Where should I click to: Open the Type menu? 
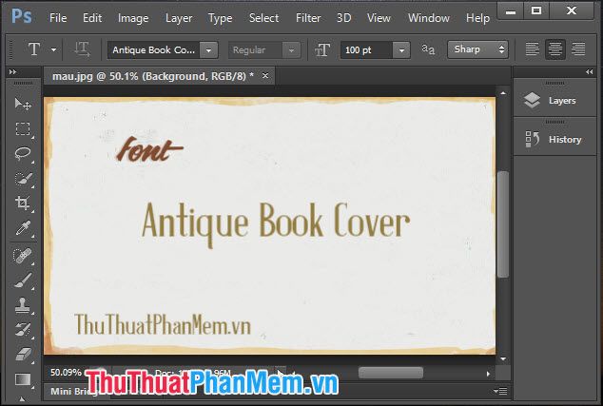pyautogui.click(x=220, y=18)
